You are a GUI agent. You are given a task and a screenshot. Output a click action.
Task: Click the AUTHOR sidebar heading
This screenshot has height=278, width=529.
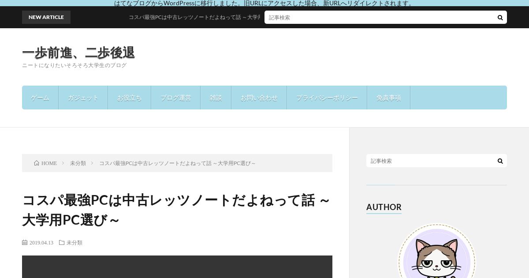(x=384, y=207)
